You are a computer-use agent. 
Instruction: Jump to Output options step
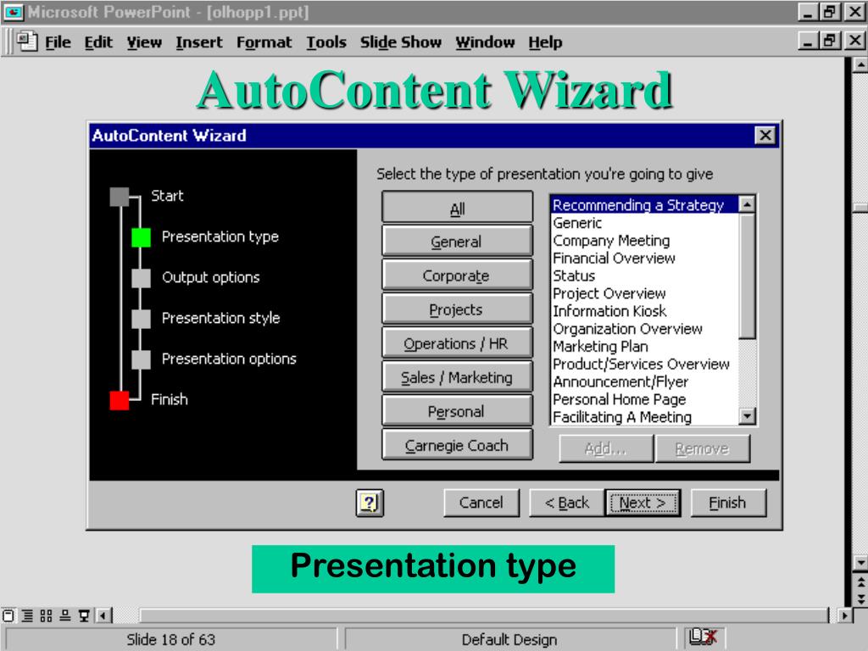tap(142, 278)
